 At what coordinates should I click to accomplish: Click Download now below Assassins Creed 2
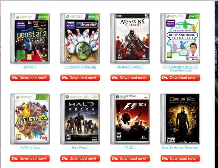(130, 78)
